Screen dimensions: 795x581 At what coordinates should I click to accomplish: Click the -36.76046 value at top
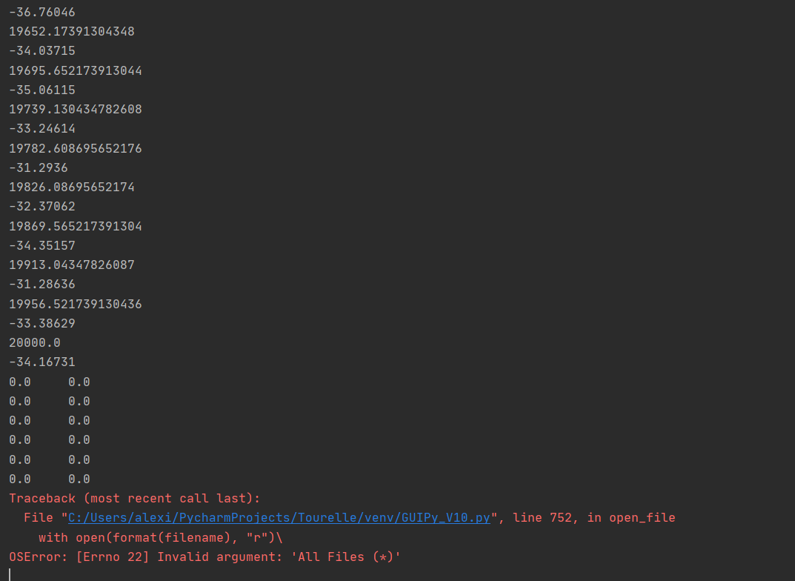(x=42, y=12)
